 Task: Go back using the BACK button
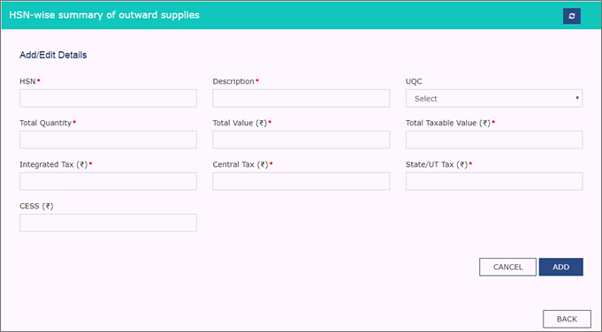click(567, 319)
